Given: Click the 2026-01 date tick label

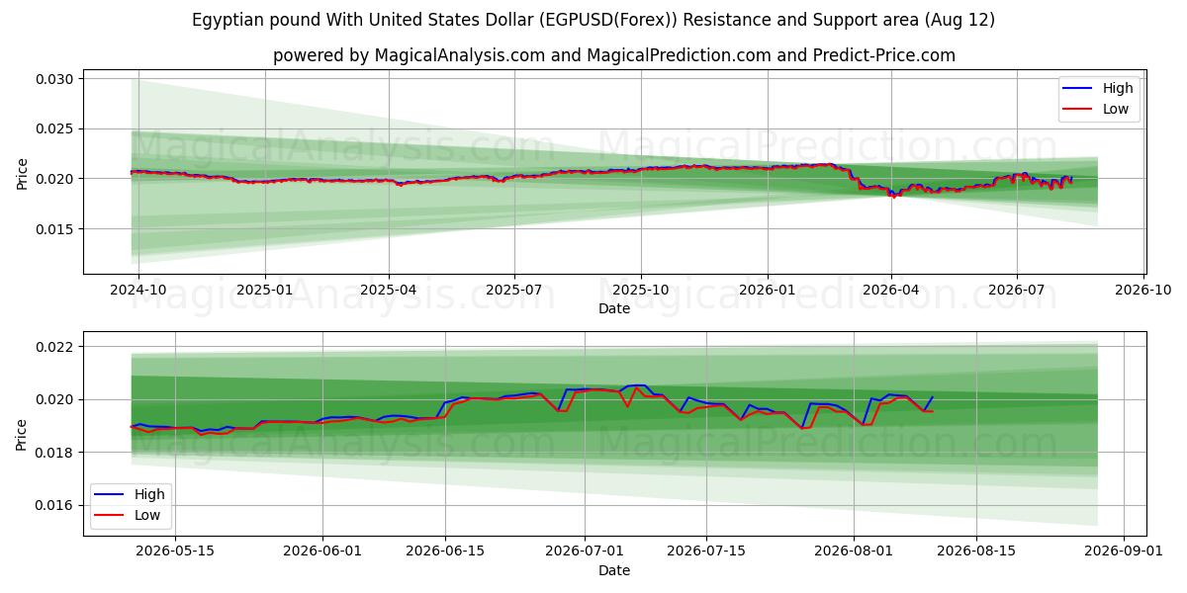Looking at the screenshot, I should tap(768, 291).
